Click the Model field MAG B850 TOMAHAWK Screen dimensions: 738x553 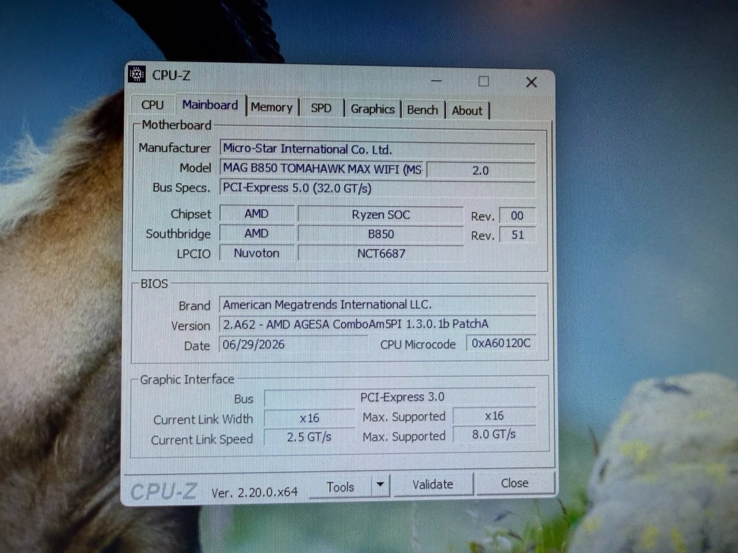[x=322, y=168]
